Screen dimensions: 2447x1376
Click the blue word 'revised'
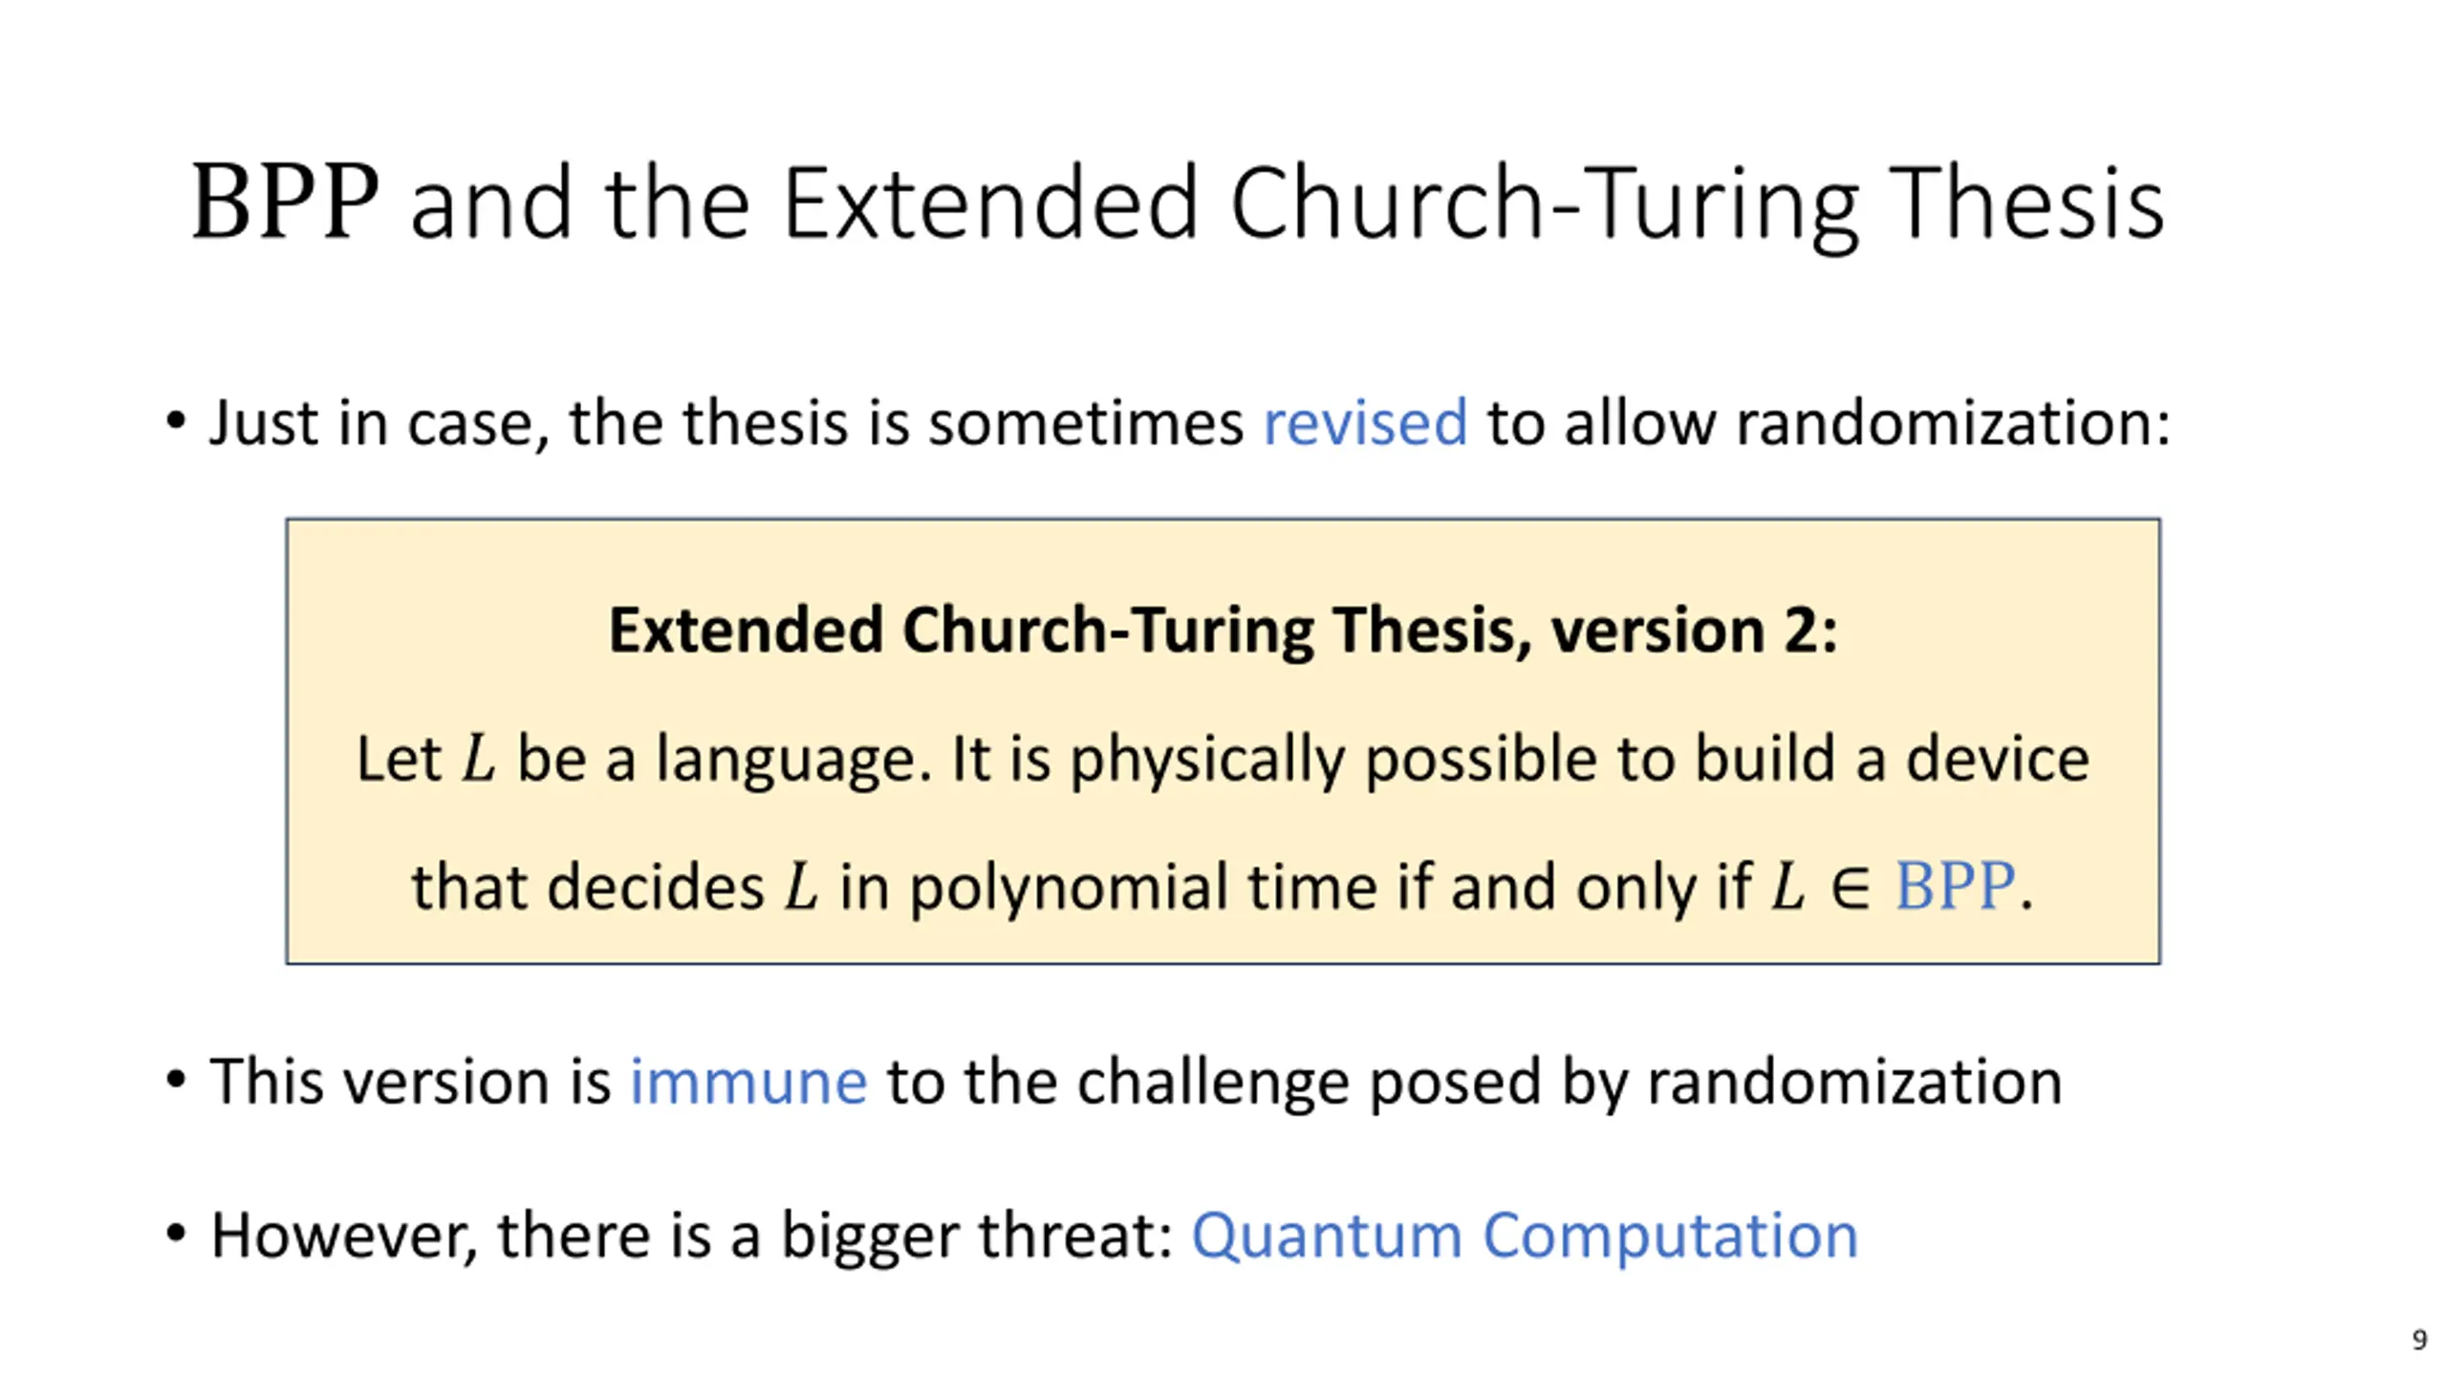pos(1365,421)
